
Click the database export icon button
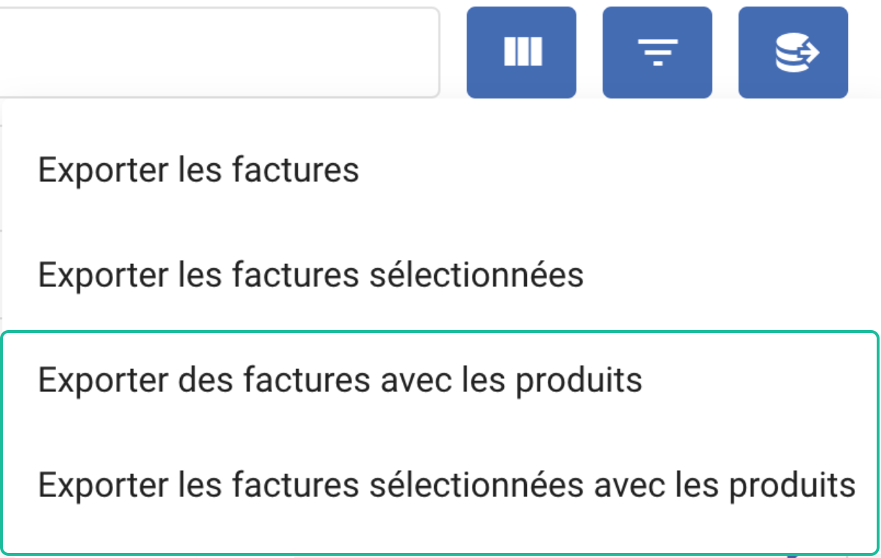(x=793, y=52)
